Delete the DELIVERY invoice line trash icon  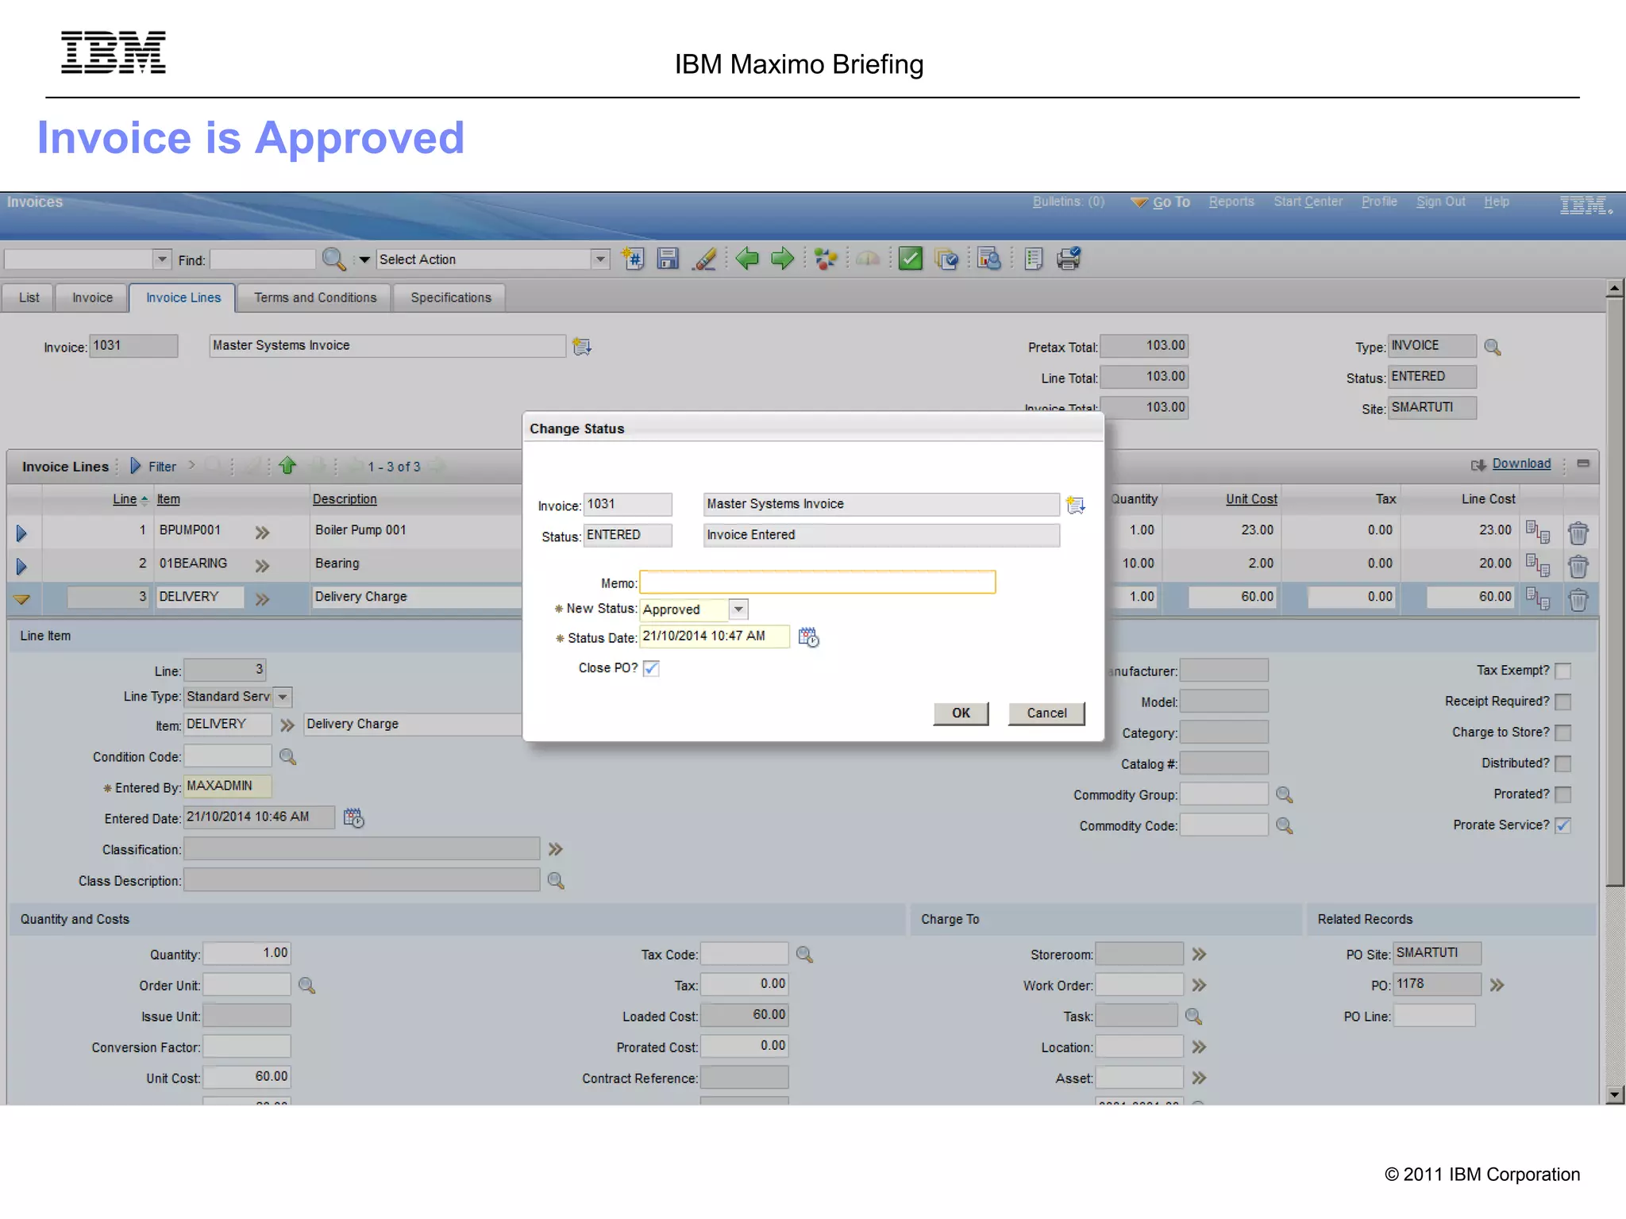(x=1578, y=599)
